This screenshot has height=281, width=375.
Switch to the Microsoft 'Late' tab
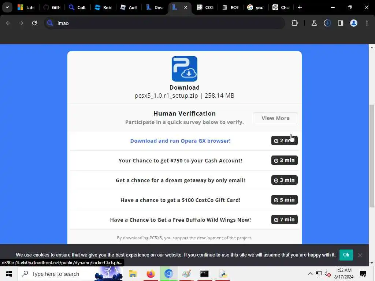click(x=26, y=7)
